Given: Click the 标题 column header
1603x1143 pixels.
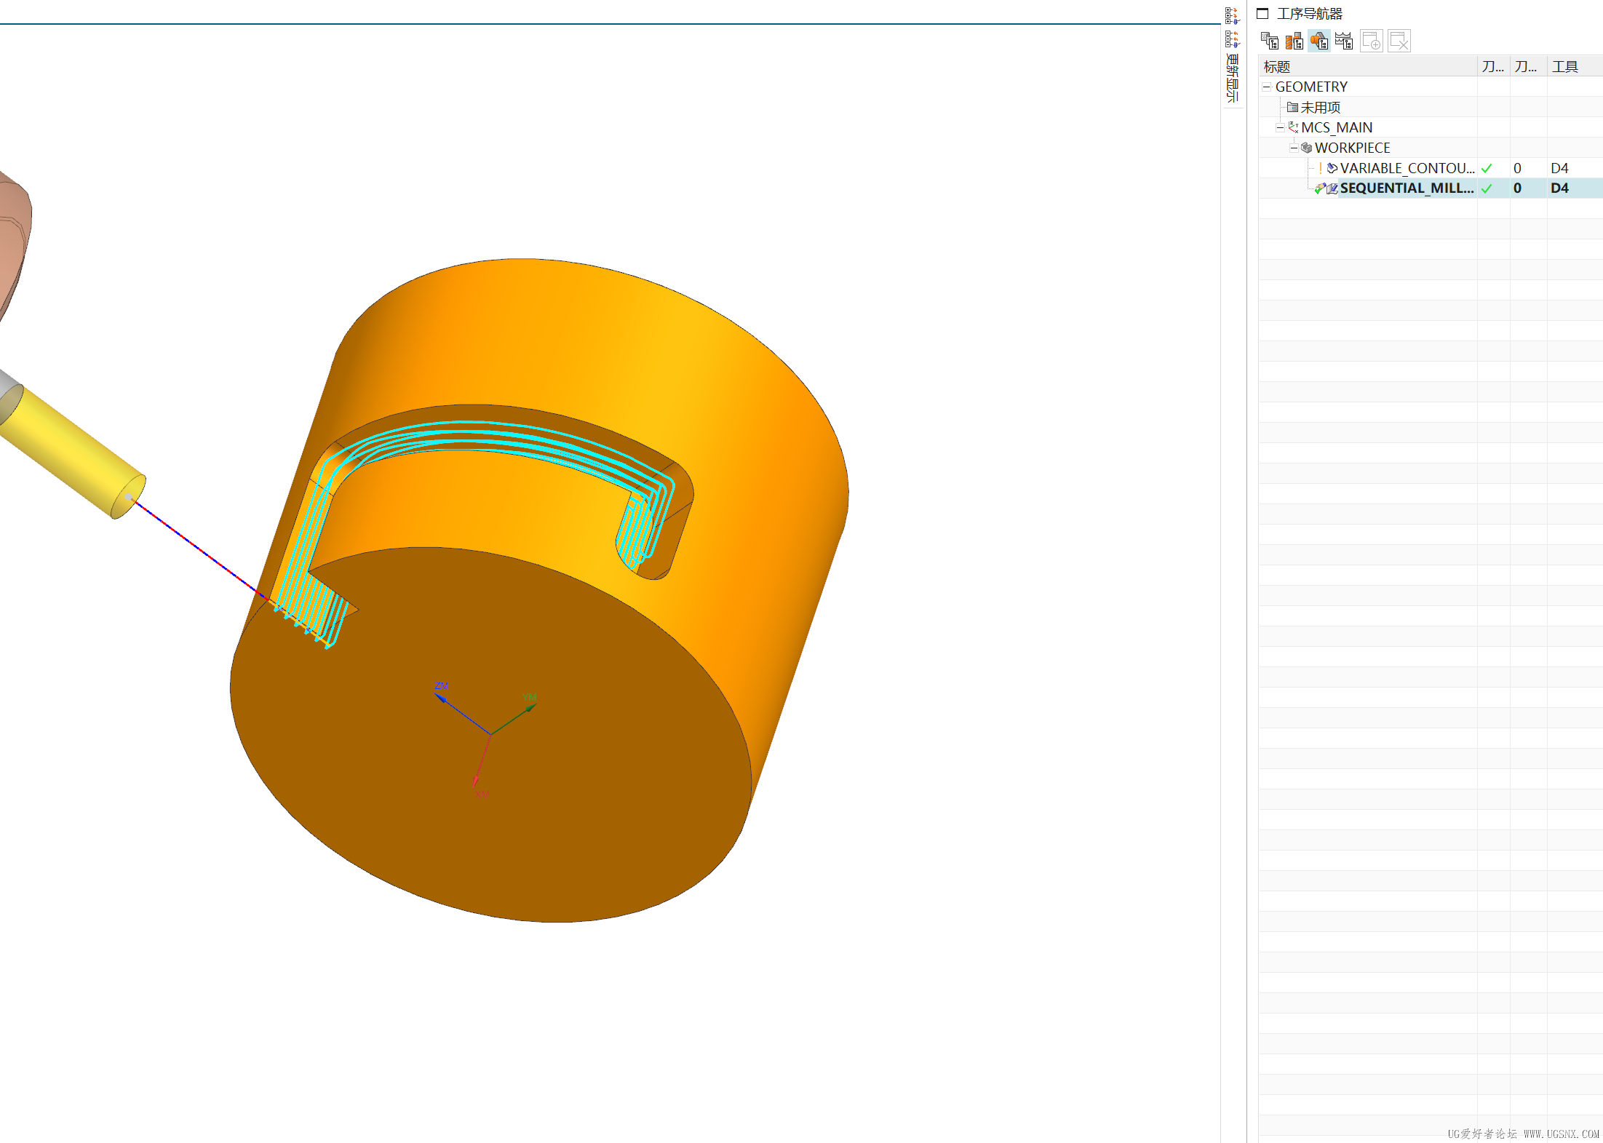Looking at the screenshot, I should 1368,66.
